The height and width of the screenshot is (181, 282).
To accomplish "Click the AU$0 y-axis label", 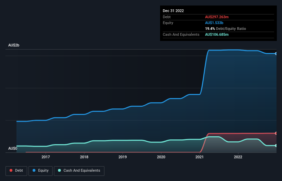I will (13, 148).
